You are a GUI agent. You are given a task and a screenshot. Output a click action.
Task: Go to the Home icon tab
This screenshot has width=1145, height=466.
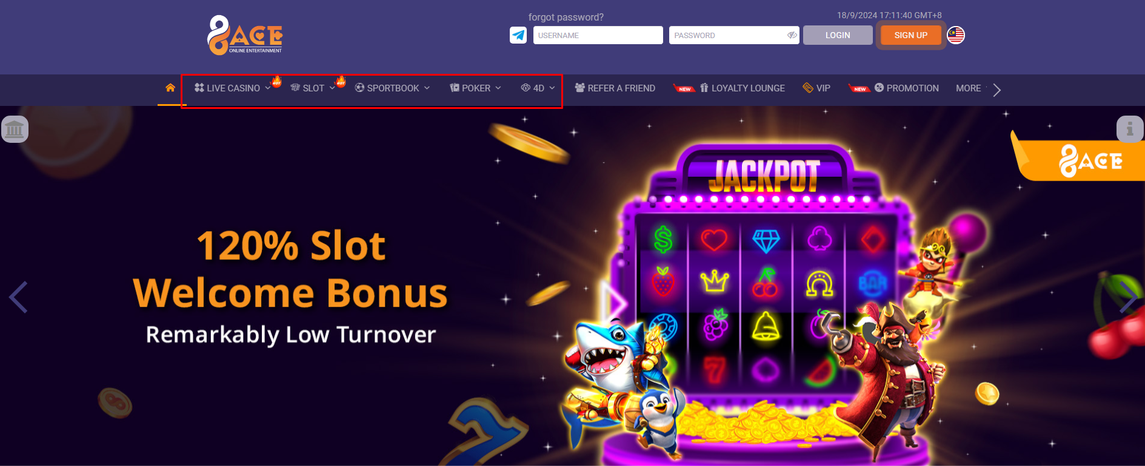pyautogui.click(x=170, y=88)
